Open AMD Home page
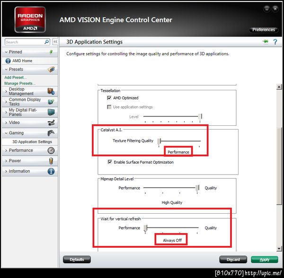284x278 pixels. 22,61
